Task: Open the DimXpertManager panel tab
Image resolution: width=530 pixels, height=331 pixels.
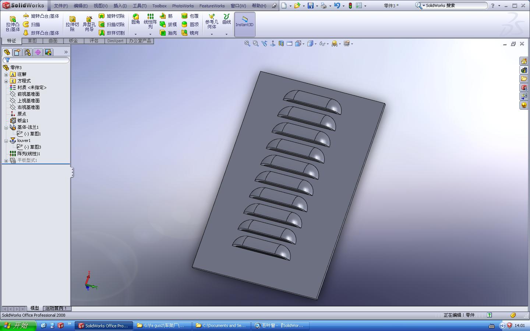Action: pyautogui.click(x=38, y=52)
